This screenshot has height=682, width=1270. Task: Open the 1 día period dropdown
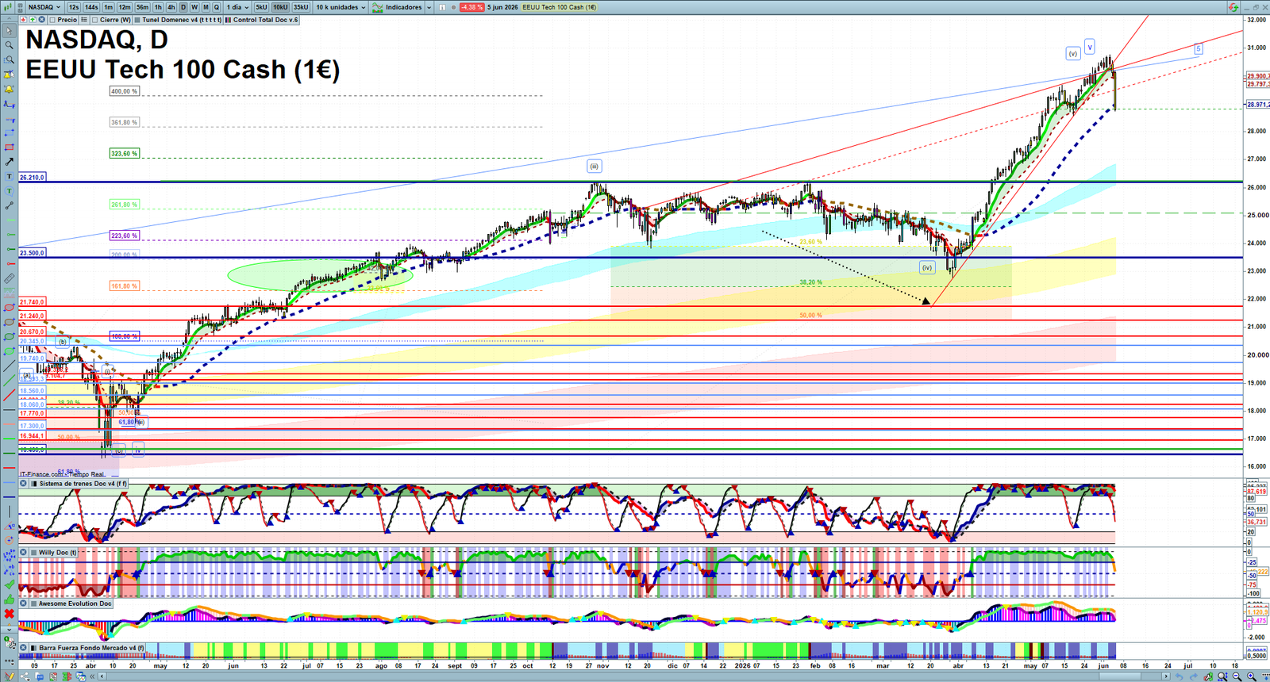click(237, 7)
